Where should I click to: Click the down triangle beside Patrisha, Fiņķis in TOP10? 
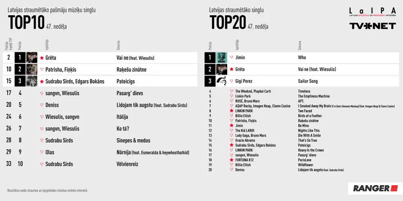click(x=41, y=70)
